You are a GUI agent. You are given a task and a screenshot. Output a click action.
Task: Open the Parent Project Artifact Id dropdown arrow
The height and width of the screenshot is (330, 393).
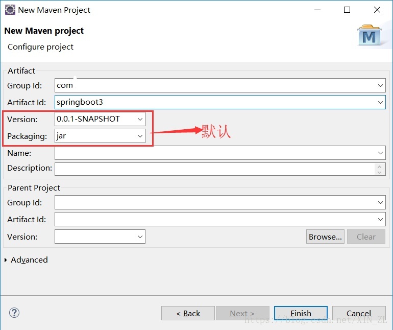(380, 219)
